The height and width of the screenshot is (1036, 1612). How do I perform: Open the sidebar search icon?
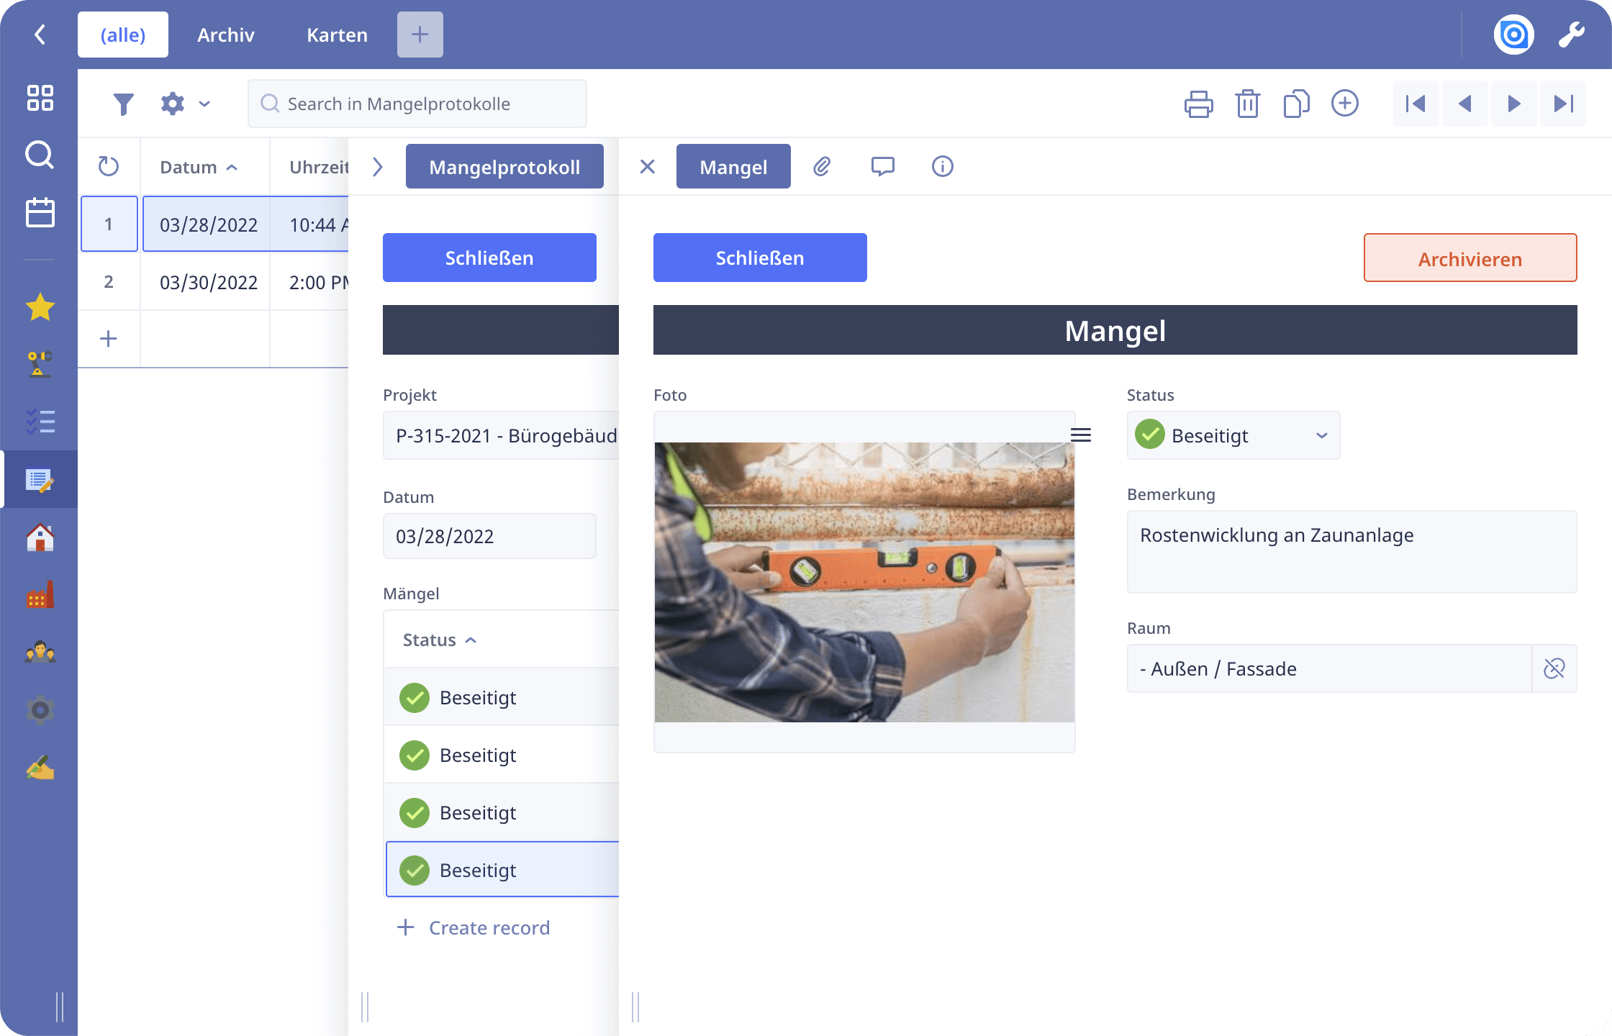pos(40,155)
